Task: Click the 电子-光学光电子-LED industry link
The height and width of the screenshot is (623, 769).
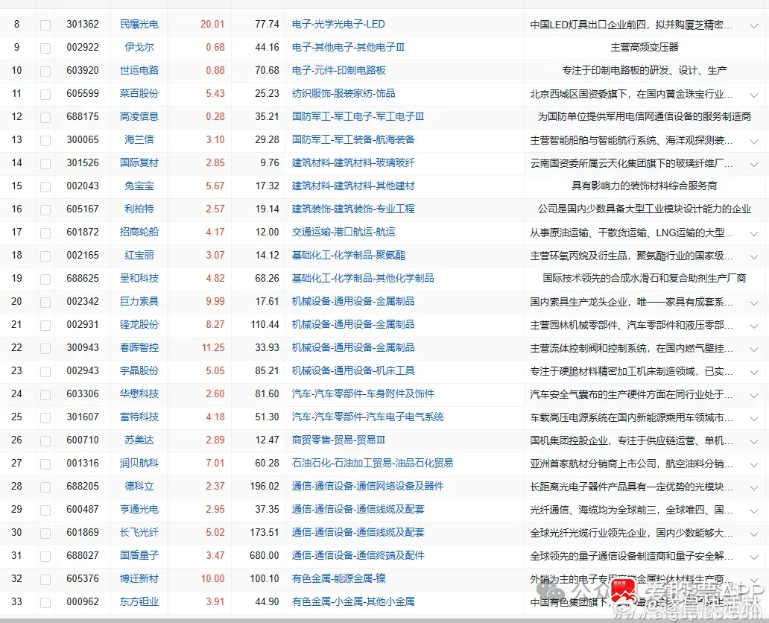Action: pyautogui.click(x=339, y=24)
